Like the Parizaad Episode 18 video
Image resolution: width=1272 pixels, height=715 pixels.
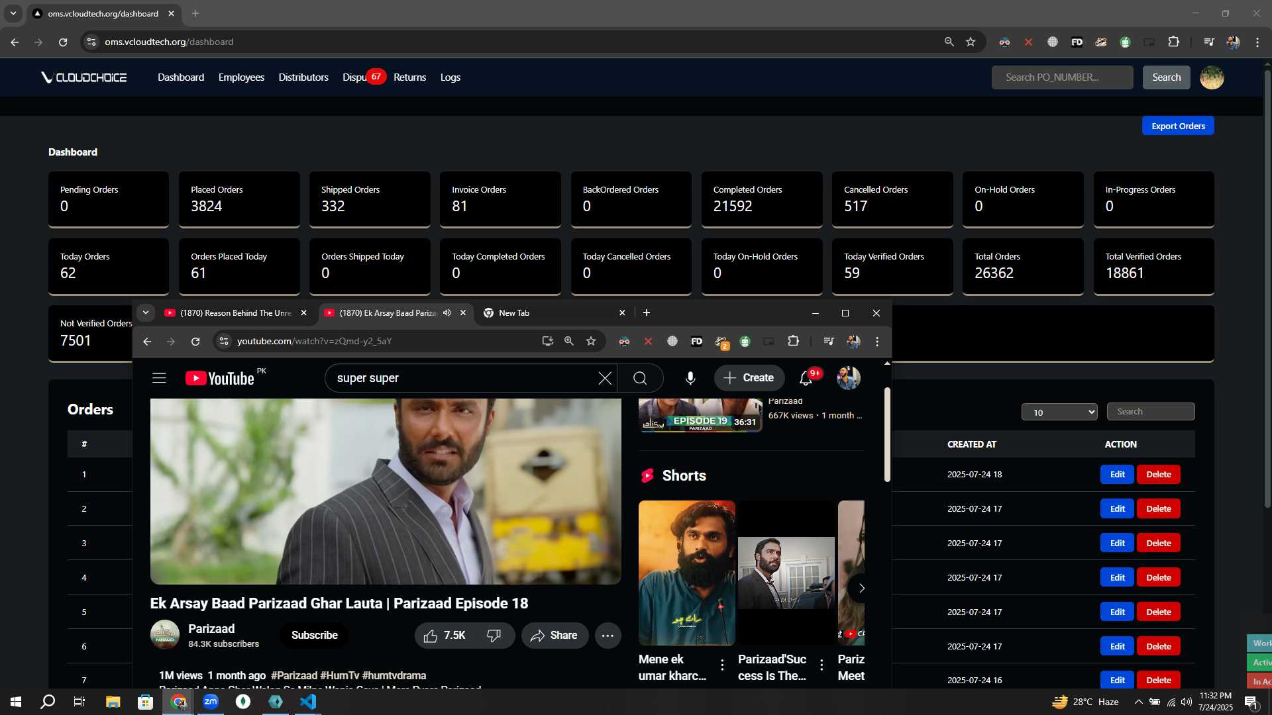(445, 636)
